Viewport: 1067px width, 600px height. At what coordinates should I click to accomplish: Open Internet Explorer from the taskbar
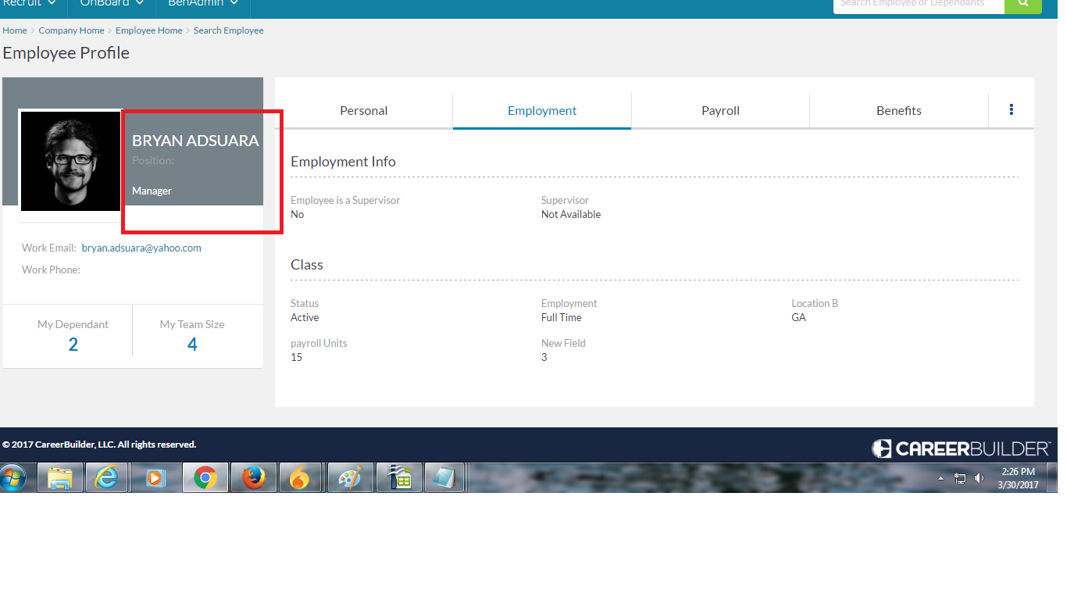click(x=106, y=477)
